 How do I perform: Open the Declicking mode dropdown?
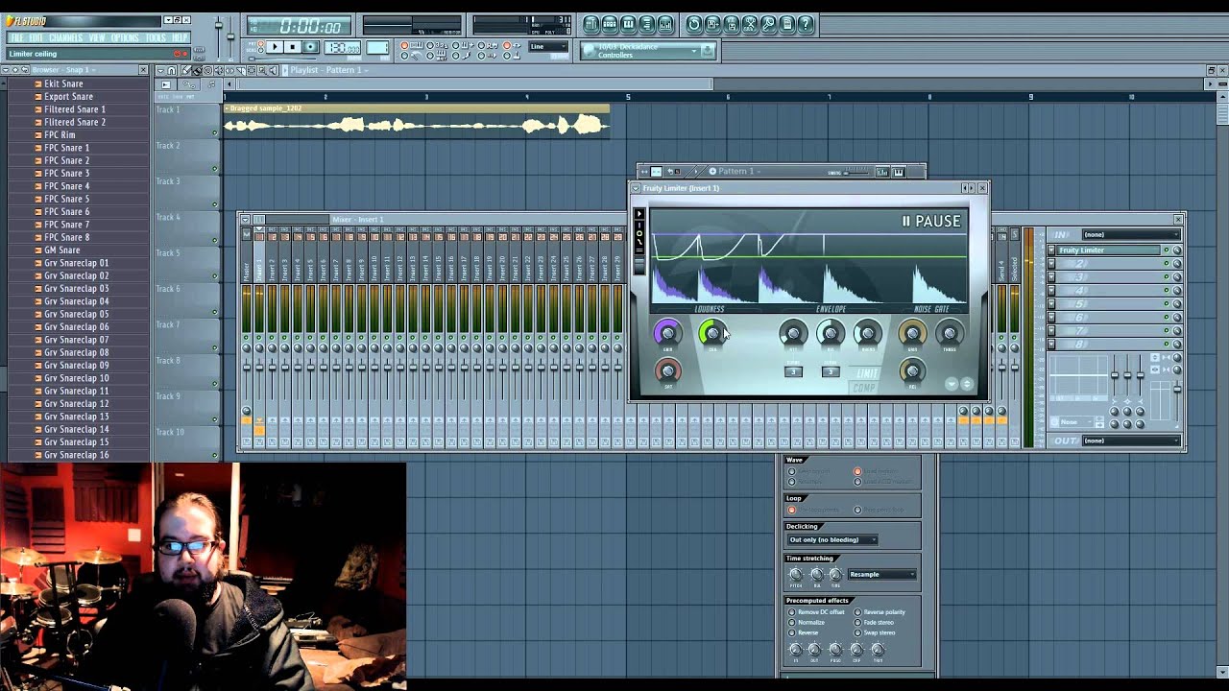831,539
